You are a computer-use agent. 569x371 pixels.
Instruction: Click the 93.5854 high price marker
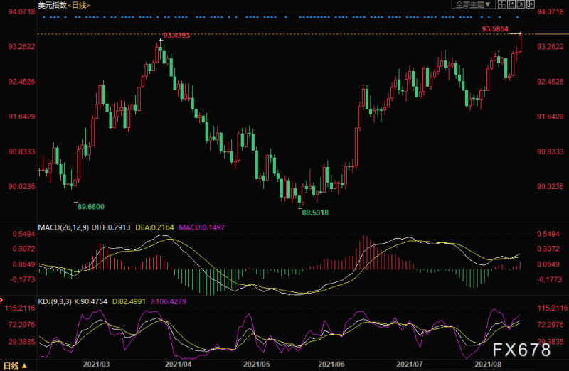pyautogui.click(x=495, y=28)
